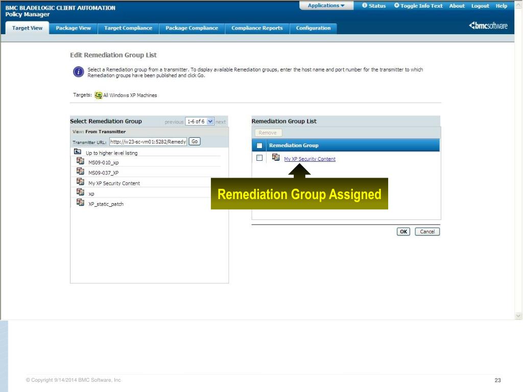Click the MS09-010_xp group icon
Viewport: 523px width, 392px height.
(80, 161)
